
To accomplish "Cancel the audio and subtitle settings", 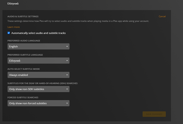I will click(162, 17).
